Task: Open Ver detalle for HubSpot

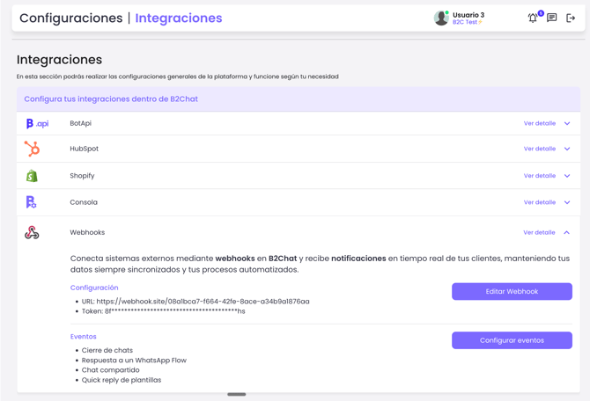Action: pos(539,149)
